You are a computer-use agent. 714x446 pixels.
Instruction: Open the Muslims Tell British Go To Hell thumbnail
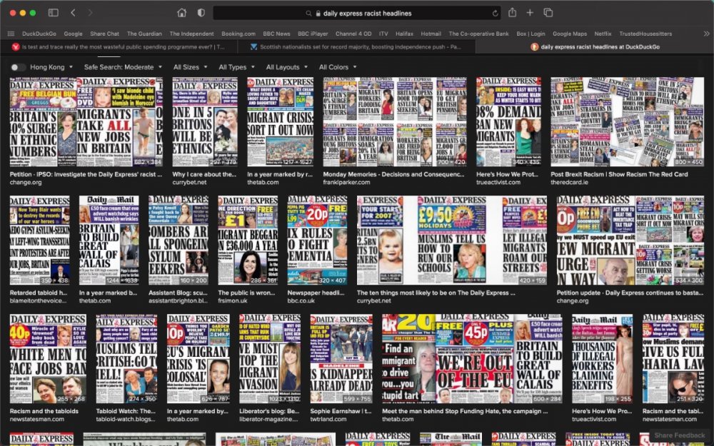[126, 359]
